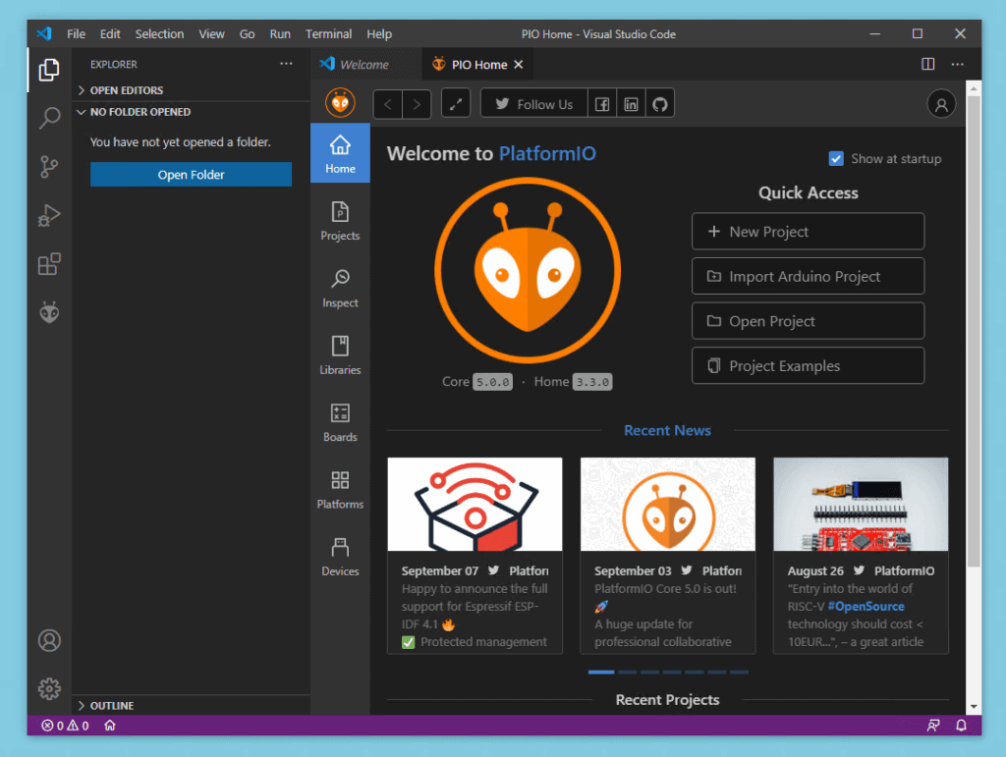Click the scrollbar down arrow
The width and height of the screenshot is (1006, 757).
point(974,706)
